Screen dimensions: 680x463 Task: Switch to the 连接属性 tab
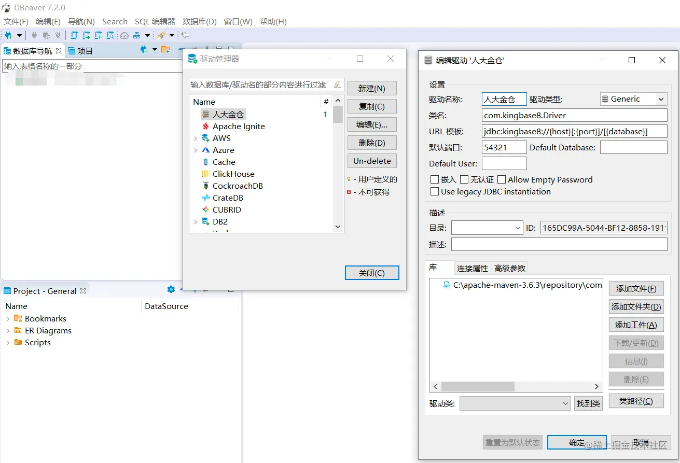point(473,268)
